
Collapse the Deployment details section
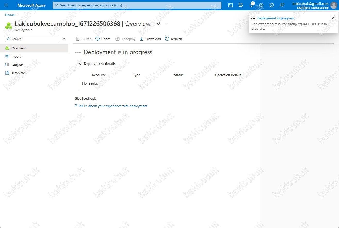point(79,64)
